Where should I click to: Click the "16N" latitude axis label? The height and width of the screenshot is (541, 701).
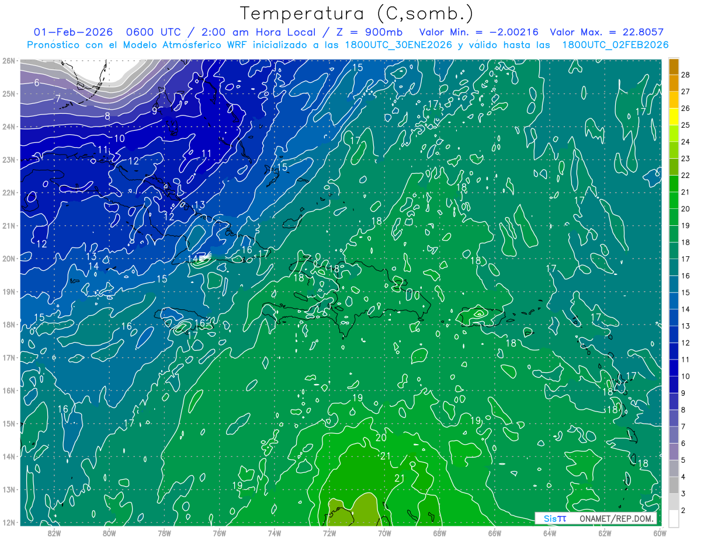(x=8, y=390)
